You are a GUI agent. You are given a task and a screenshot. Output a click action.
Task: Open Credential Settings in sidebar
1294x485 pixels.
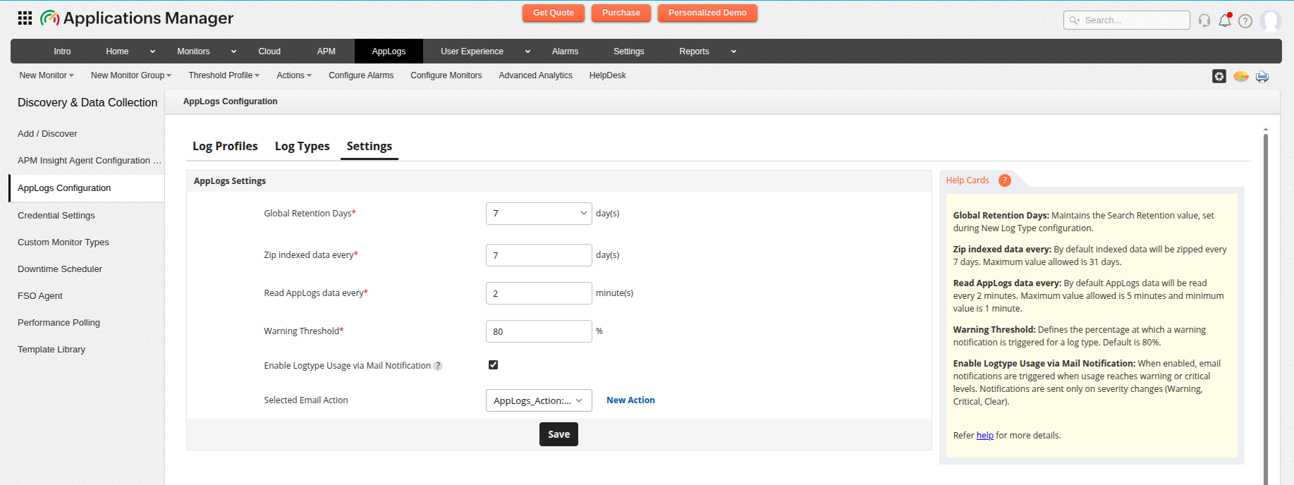(x=56, y=216)
